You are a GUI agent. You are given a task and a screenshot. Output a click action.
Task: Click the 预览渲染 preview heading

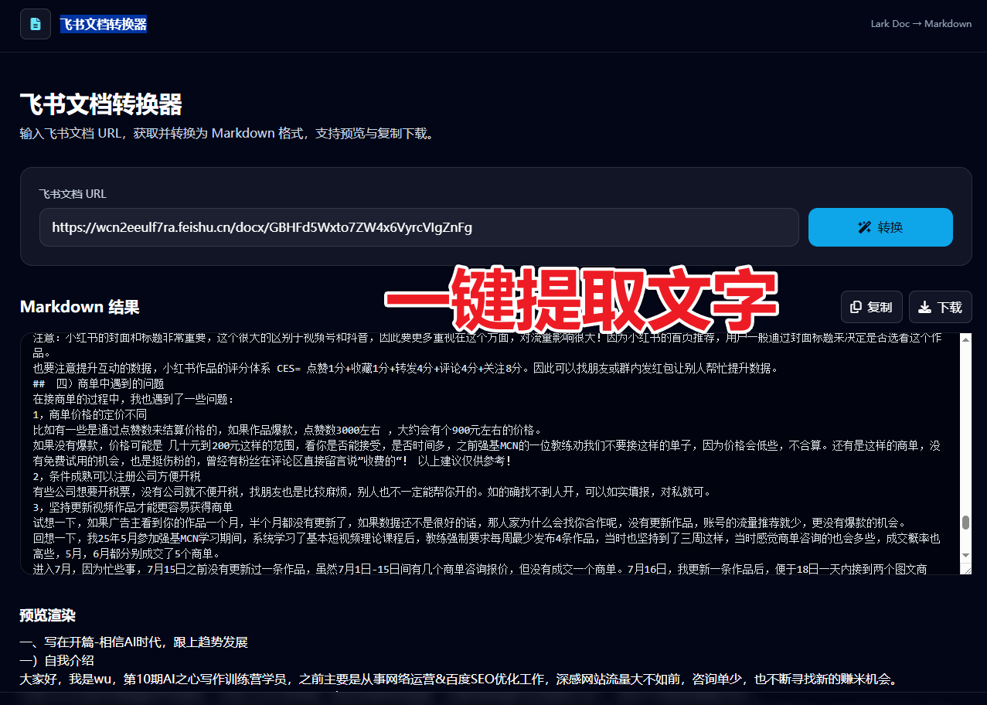(46, 616)
